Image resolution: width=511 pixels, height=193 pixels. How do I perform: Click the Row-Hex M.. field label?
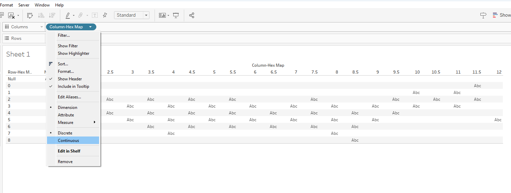point(20,72)
